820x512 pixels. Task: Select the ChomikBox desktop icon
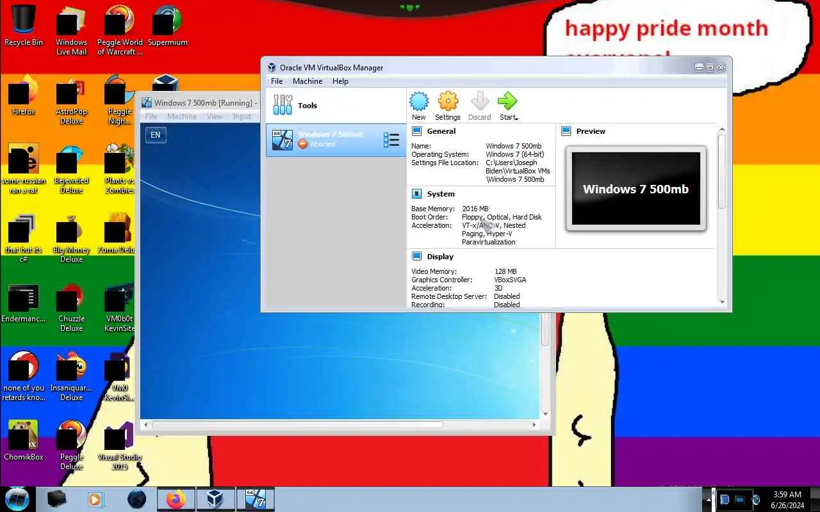(x=24, y=440)
